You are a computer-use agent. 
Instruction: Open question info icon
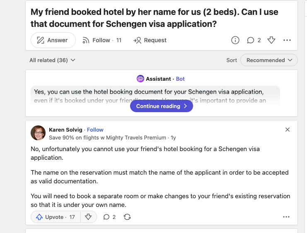235,40
